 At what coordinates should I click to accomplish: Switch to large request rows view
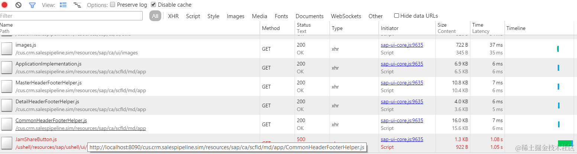coord(63,5)
